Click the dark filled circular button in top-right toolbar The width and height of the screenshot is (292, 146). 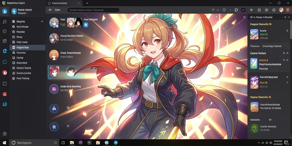pos(243,10)
